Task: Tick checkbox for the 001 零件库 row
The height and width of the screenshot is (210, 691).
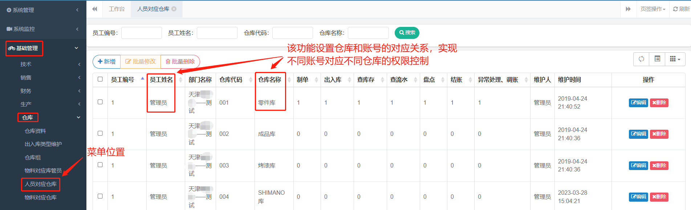Action: (100, 102)
